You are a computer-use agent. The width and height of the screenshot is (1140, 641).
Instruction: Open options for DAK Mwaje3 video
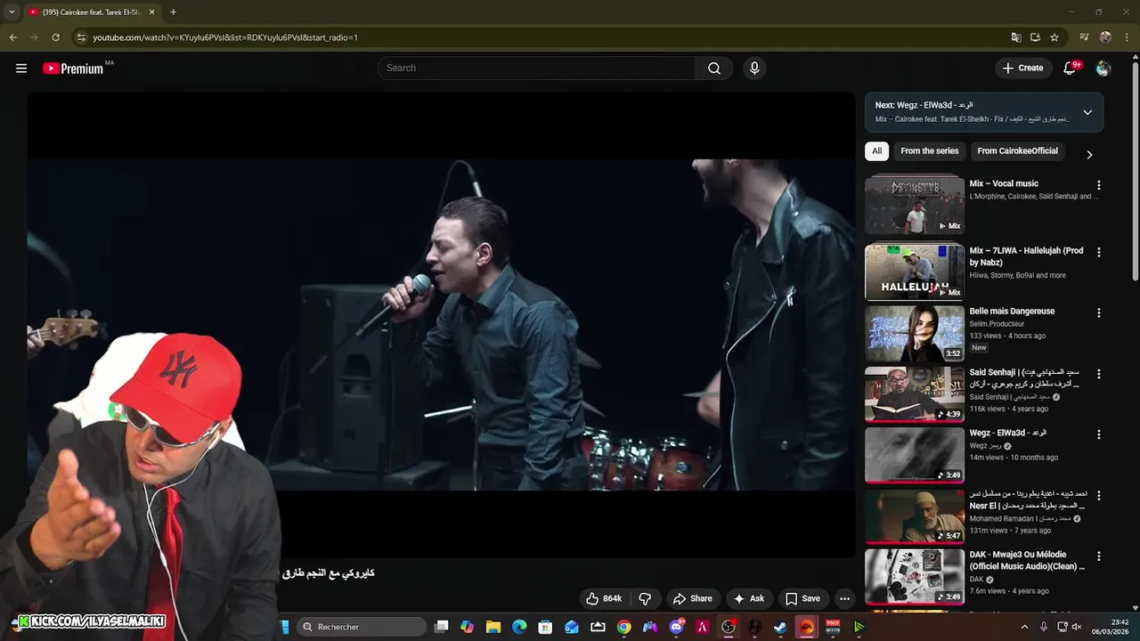(x=1098, y=556)
